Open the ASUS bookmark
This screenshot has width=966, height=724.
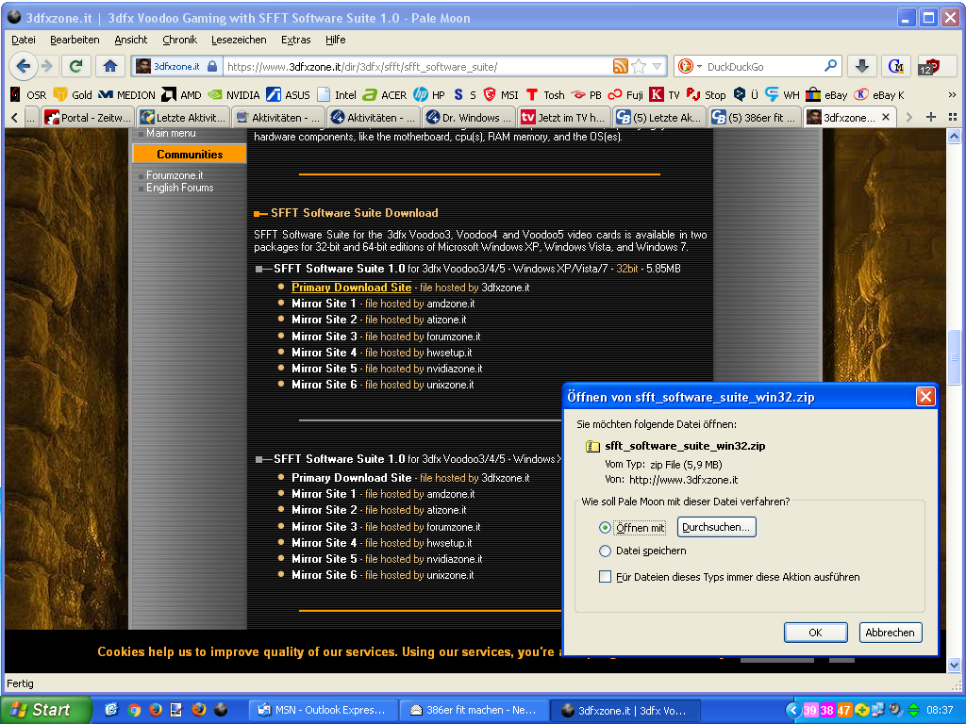(x=289, y=95)
